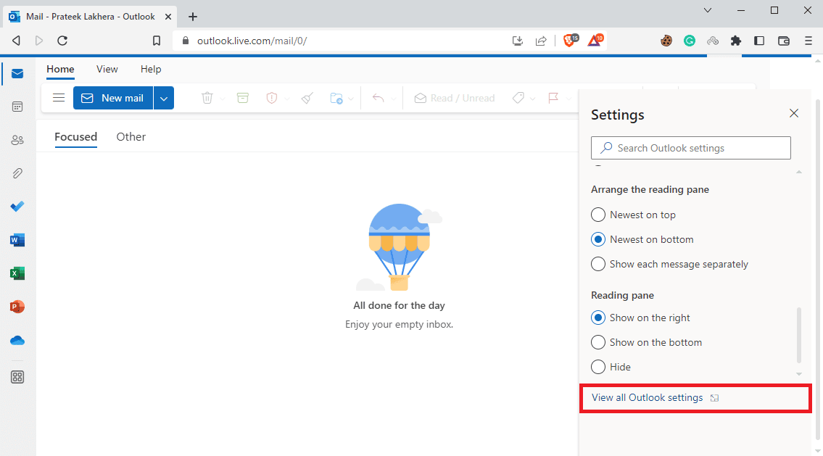Screen dimensions: 823x456
Task: Select Newest on top radio button
Action: coord(597,215)
